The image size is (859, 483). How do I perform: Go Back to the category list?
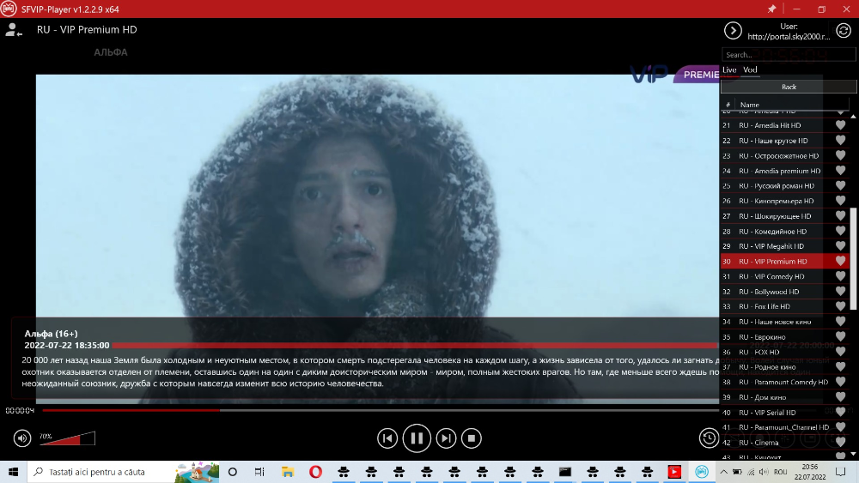tap(789, 87)
